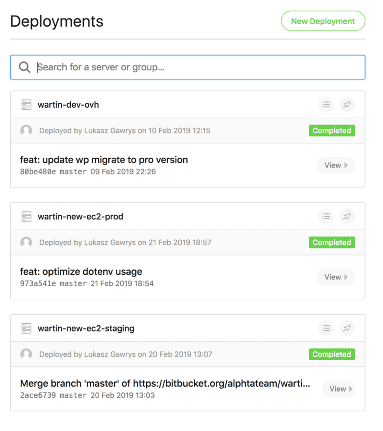
Task: Click avatar on 21 Feb 2019 deployment
Action: tap(26, 242)
